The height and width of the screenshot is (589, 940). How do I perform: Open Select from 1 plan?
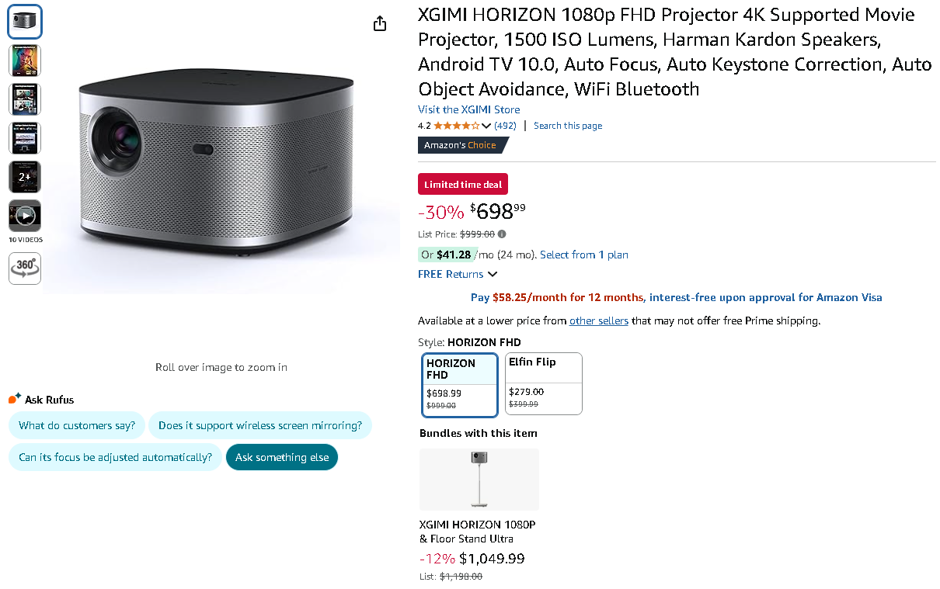coord(583,255)
